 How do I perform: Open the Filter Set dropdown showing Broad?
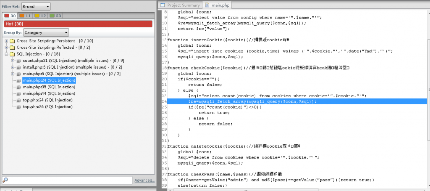(x=35, y=6)
